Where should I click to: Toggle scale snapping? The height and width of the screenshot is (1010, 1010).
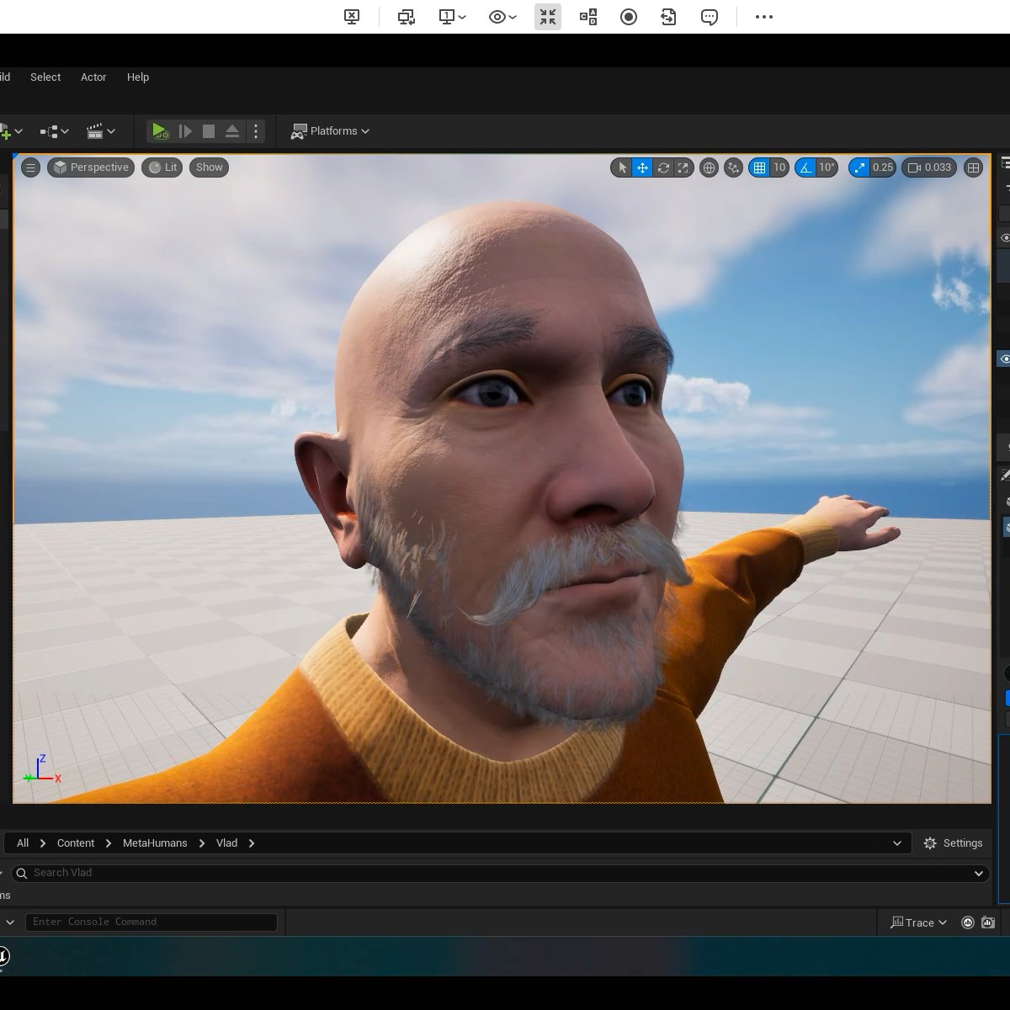click(858, 167)
